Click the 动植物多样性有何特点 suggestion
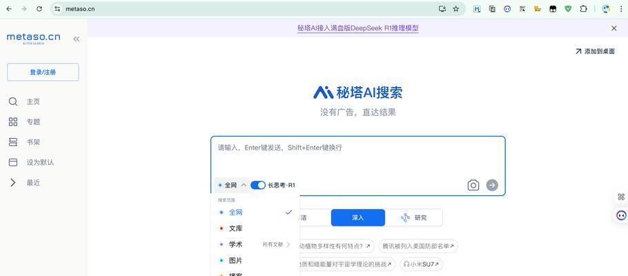Image resolution: width=628 pixels, height=276 pixels. (x=337, y=246)
